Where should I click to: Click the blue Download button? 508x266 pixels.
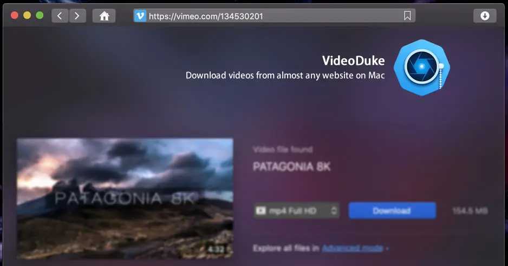pos(392,211)
